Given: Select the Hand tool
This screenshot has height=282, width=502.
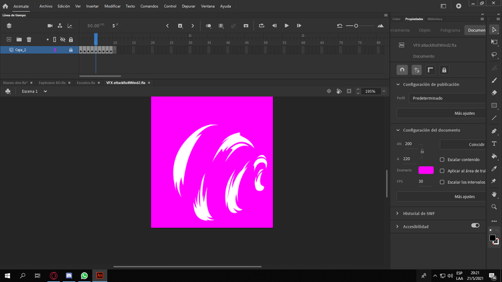Looking at the screenshot, I should (x=494, y=194).
